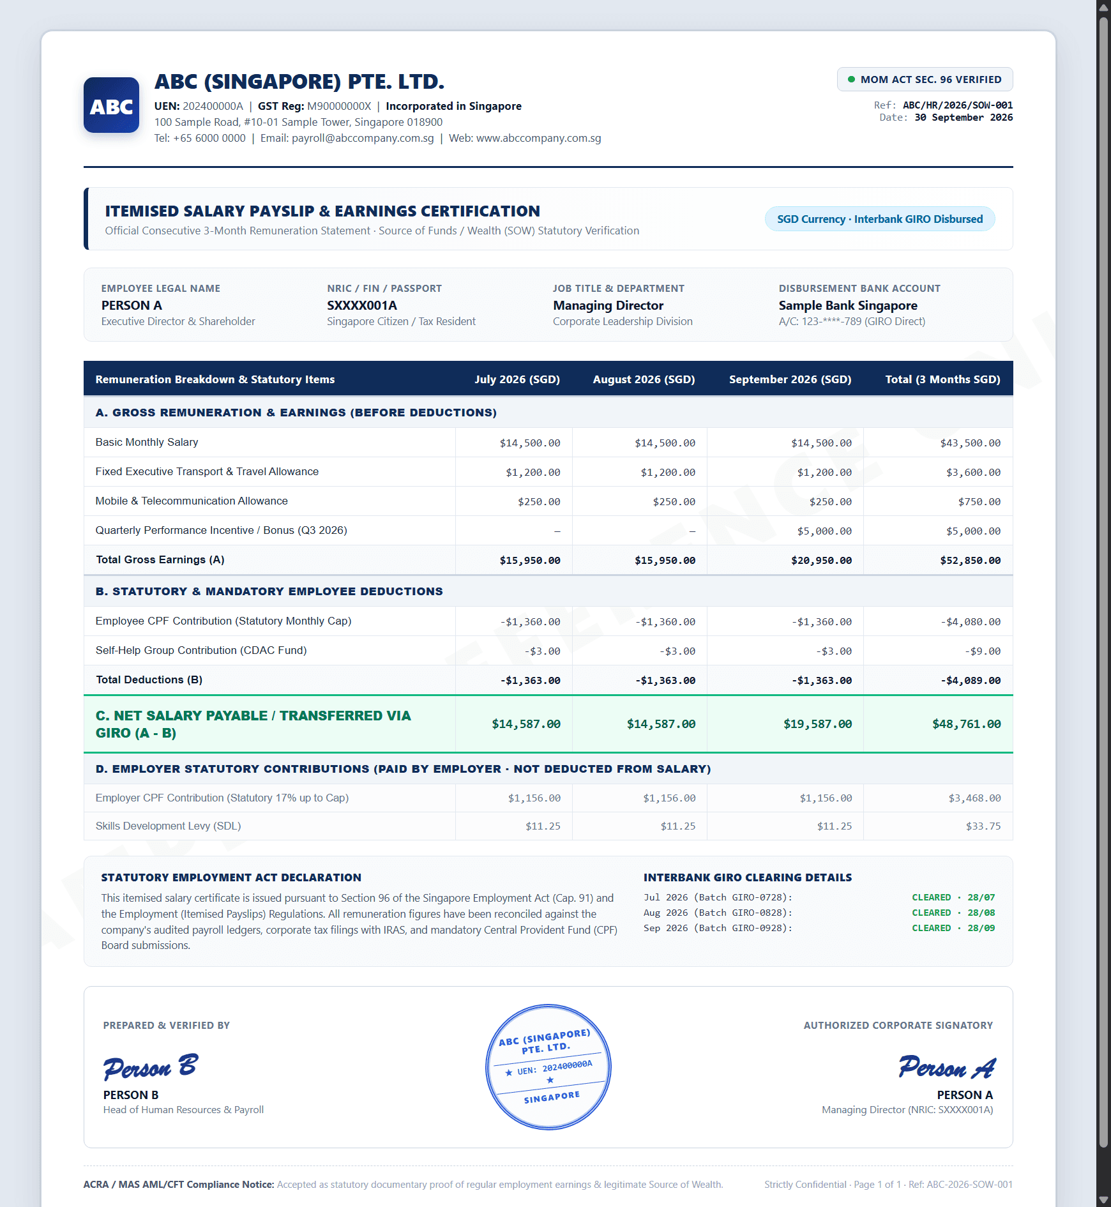The height and width of the screenshot is (1207, 1111).
Task: Click the Mobile & Telecommunication Allowance total $750.00
Action: tap(979, 501)
